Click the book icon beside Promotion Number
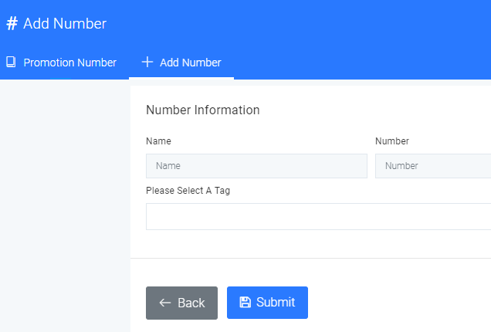This screenshot has width=491, height=332. tap(11, 62)
